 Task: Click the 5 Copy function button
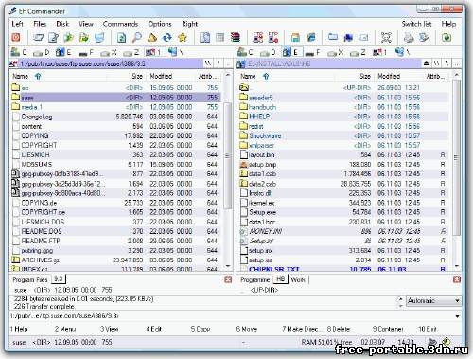click(201, 329)
